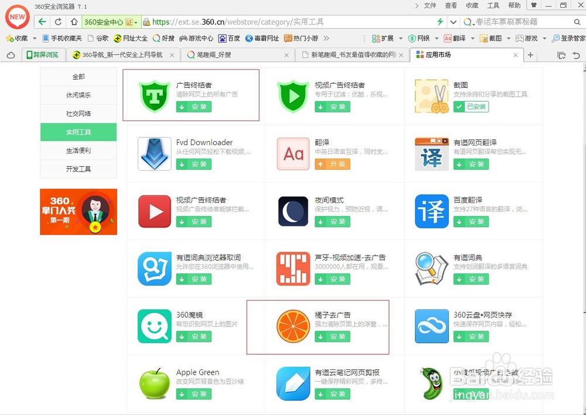The height and width of the screenshot is (415, 586).
Task: Click the 翻译 Aa icon
Action: pyautogui.click(x=294, y=154)
